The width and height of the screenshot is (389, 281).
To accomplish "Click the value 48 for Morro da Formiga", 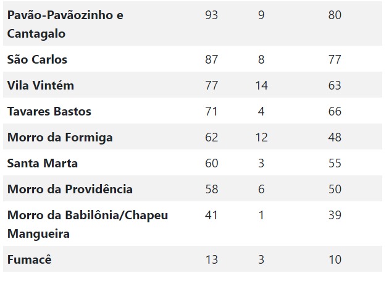I will [335, 138].
